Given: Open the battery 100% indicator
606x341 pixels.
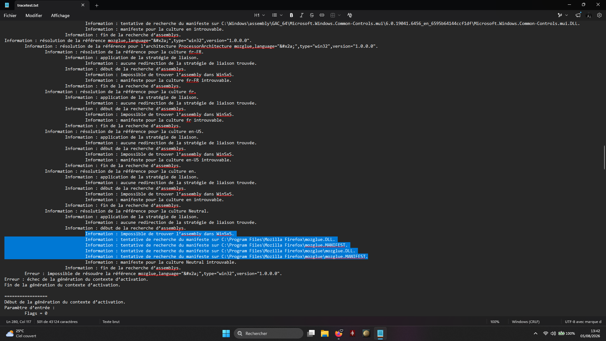Looking at the screenshot, I should tap(567, 333).
